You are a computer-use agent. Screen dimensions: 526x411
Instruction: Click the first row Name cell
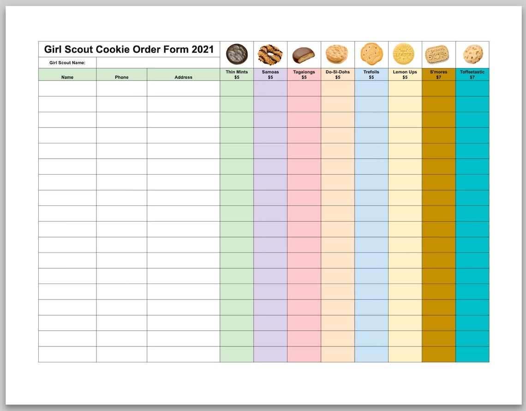pyautogui.click(x=67, y=88)
